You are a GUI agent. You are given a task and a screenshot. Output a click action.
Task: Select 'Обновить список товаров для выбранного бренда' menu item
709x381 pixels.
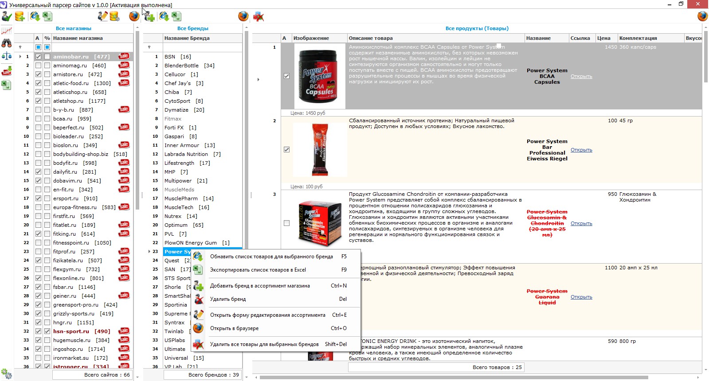point(276,257)
